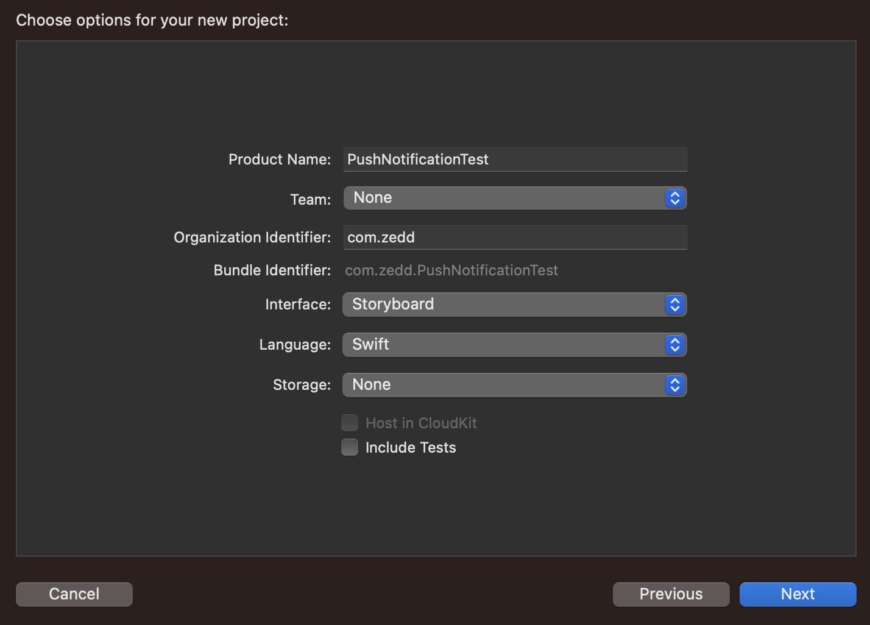Click the Bundle Identifier label
The image size is (870, 625).
click(x=272, y=270)
